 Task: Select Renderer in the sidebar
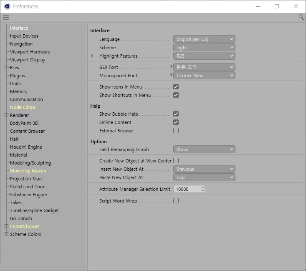(19, 115)
